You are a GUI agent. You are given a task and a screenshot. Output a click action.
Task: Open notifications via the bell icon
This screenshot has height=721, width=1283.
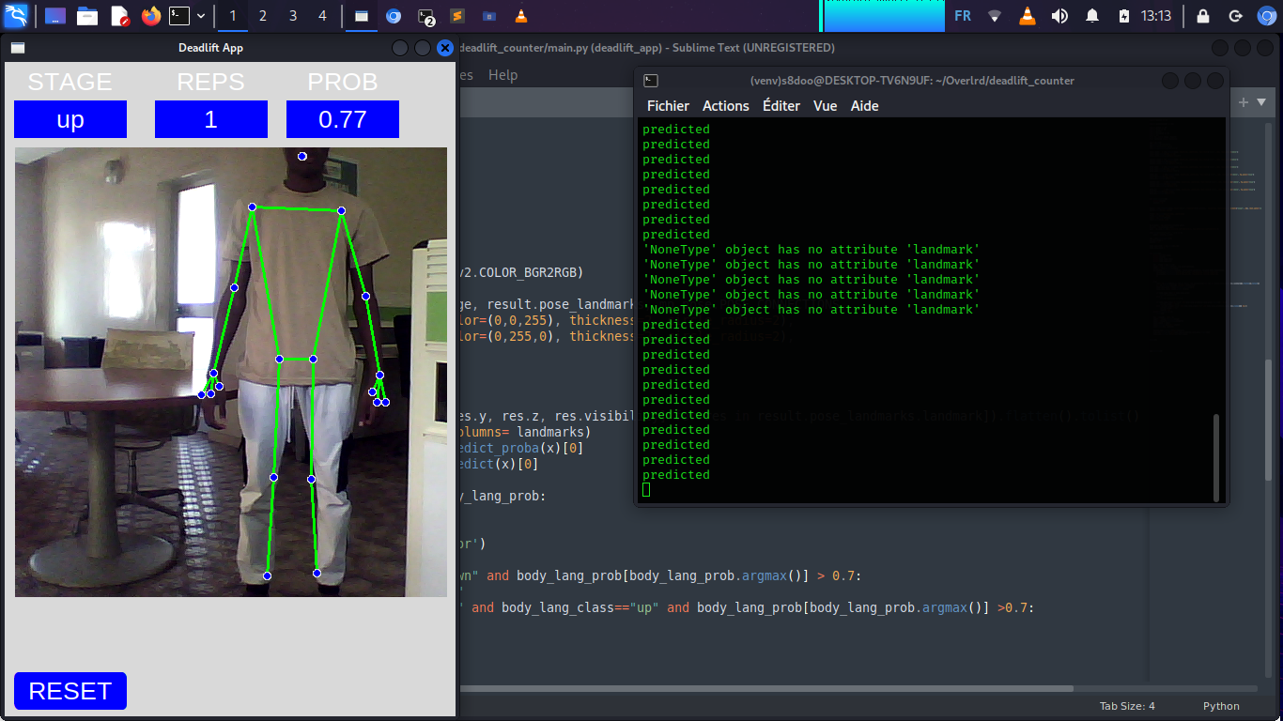click(x=1092, y=15)
